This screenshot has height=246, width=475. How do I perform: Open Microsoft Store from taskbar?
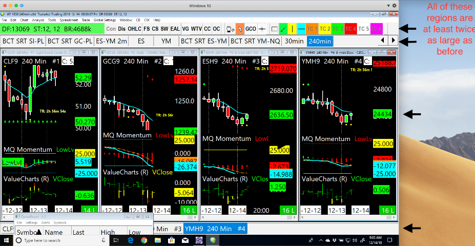[172, 240]
